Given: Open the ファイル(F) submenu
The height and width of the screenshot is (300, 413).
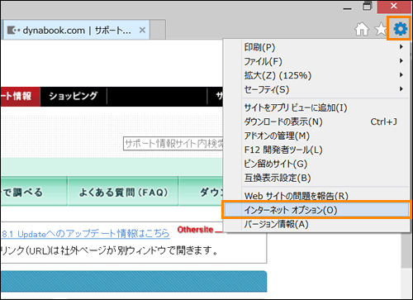Looking at the screenshot, I should pyautogui.click(x=324, y=61).
